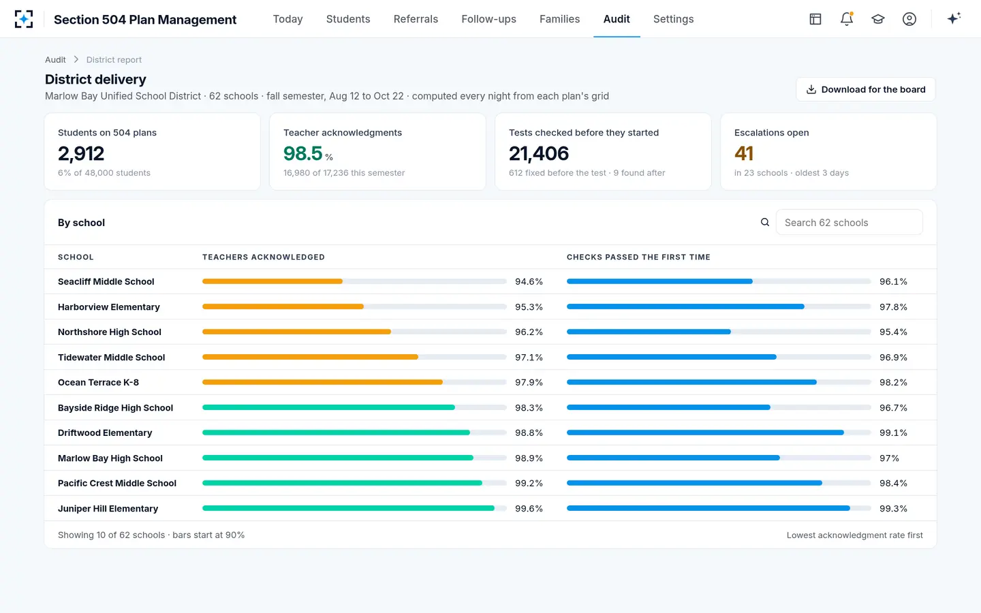Select the Follow-ups tab
The height and width of the screenshot is (613, 981).
pyautogui.click(x=488, y=19)
